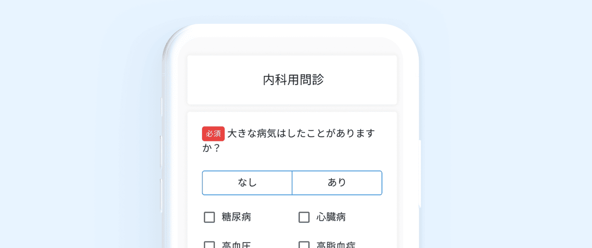Click the red 必須 badge
The width and height of the screenshot is (592, 248).
click(x=213, y=134)
